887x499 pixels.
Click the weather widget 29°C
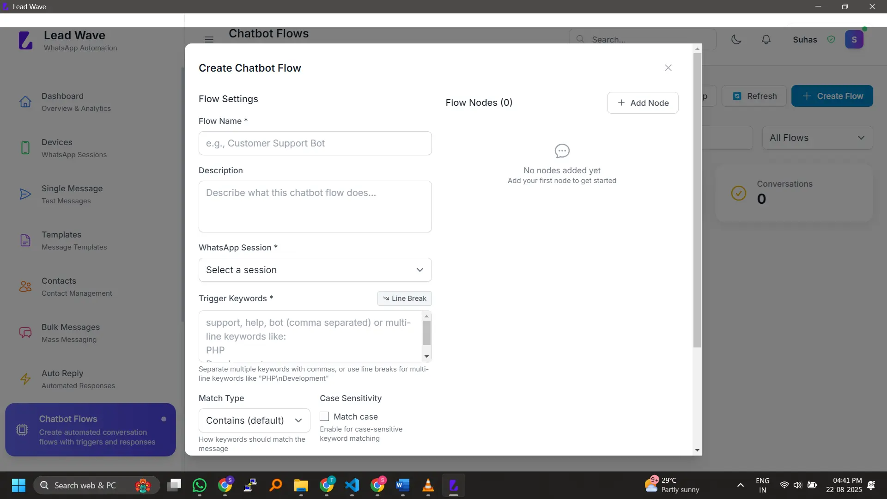tap(672, 485)
